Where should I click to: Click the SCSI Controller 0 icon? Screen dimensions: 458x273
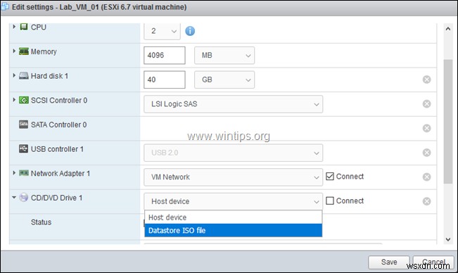pos(24,100)
